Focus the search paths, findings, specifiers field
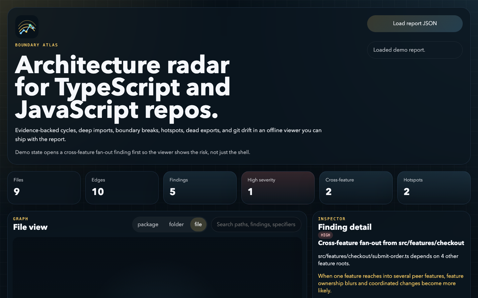This screenshot has height=298, width=478. (x=256, y=224)
